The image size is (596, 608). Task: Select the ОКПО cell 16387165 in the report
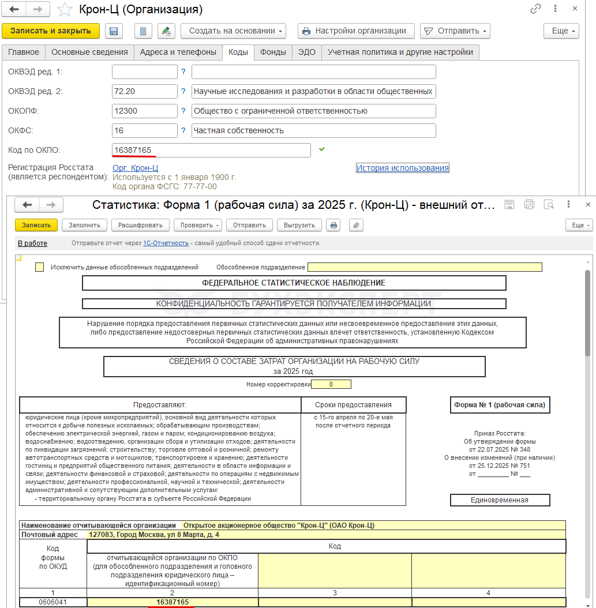(173, 602)
